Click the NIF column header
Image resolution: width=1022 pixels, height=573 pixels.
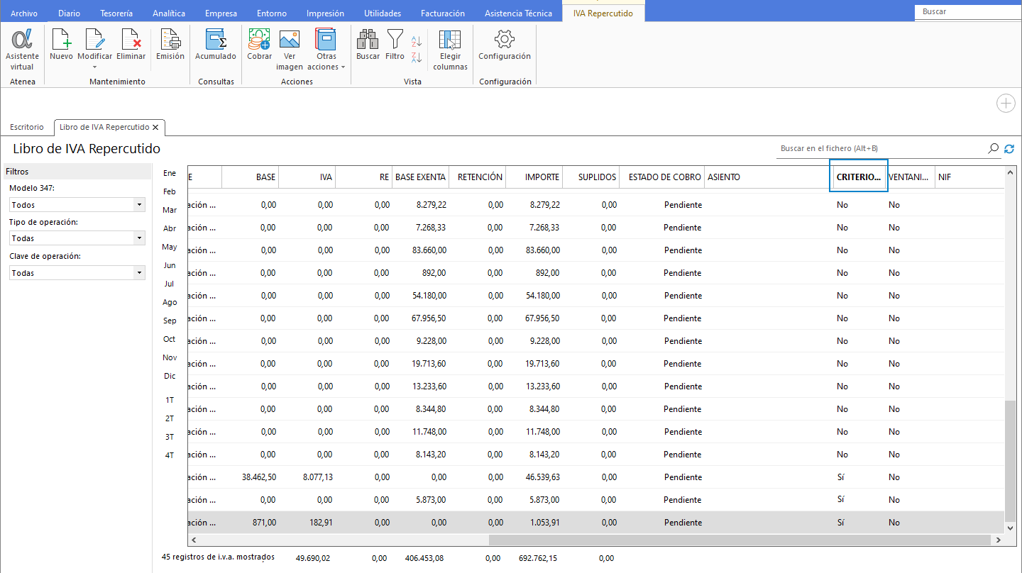[970, 177]
